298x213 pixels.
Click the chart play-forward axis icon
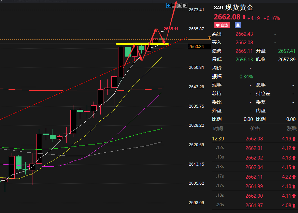(x=180, y=5)
